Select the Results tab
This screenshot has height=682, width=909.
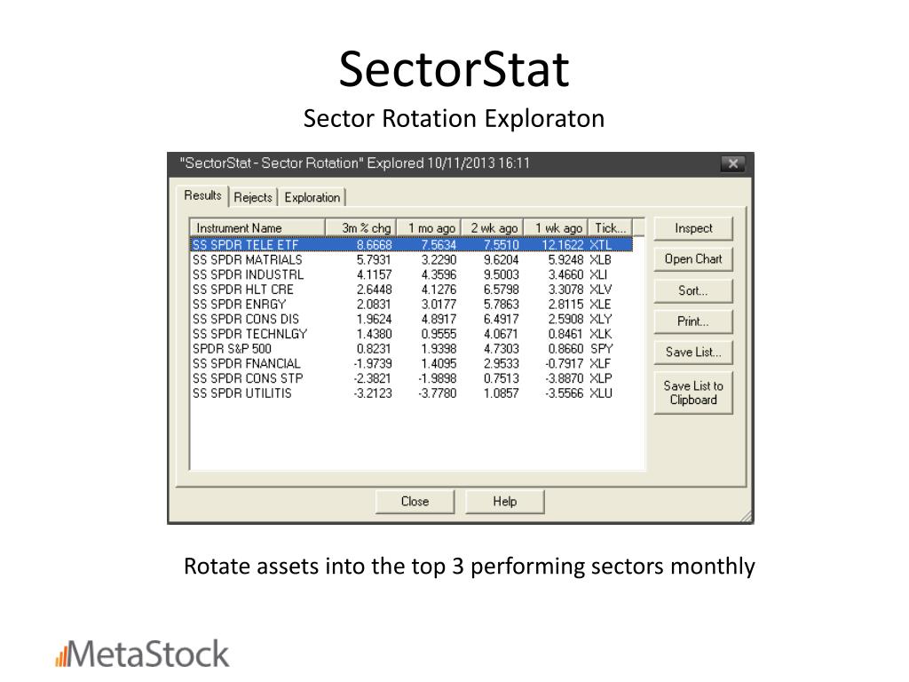click(x=203, y=195)
